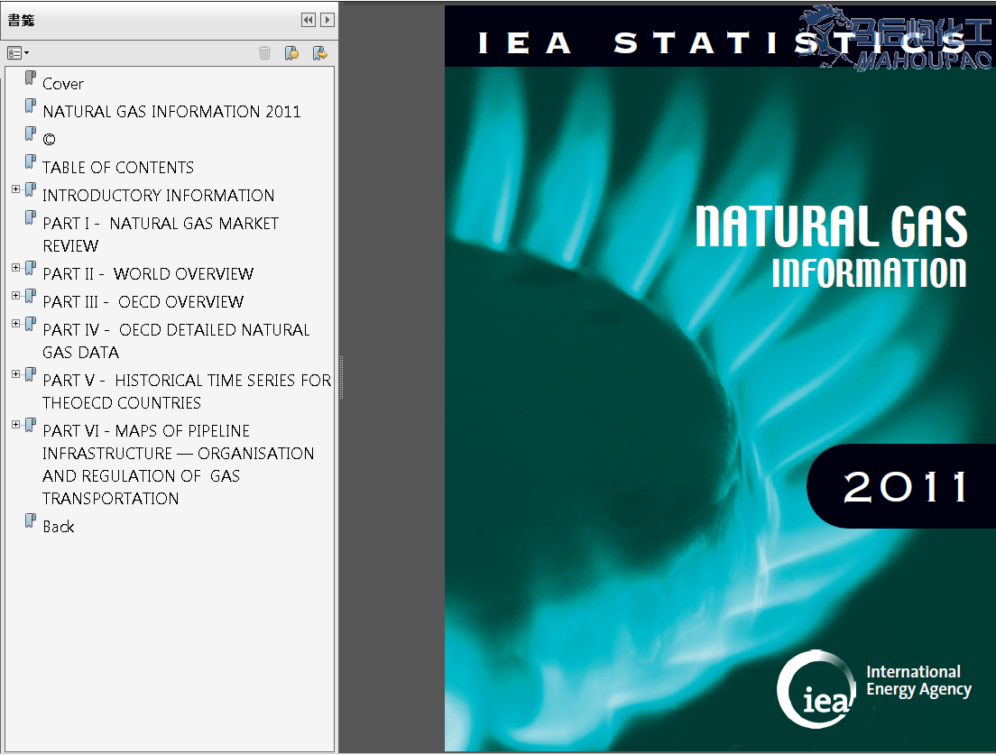Collapse the bookmarks panel with double-arrow button

pos(308,21)
